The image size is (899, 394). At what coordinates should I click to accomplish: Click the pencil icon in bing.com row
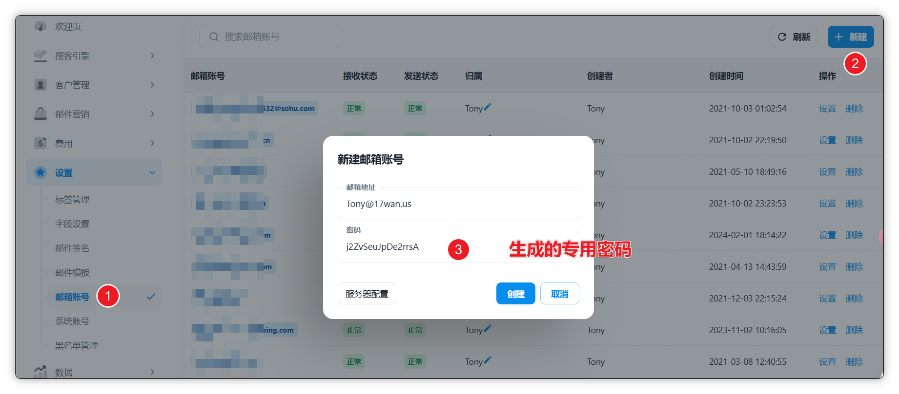488,329
